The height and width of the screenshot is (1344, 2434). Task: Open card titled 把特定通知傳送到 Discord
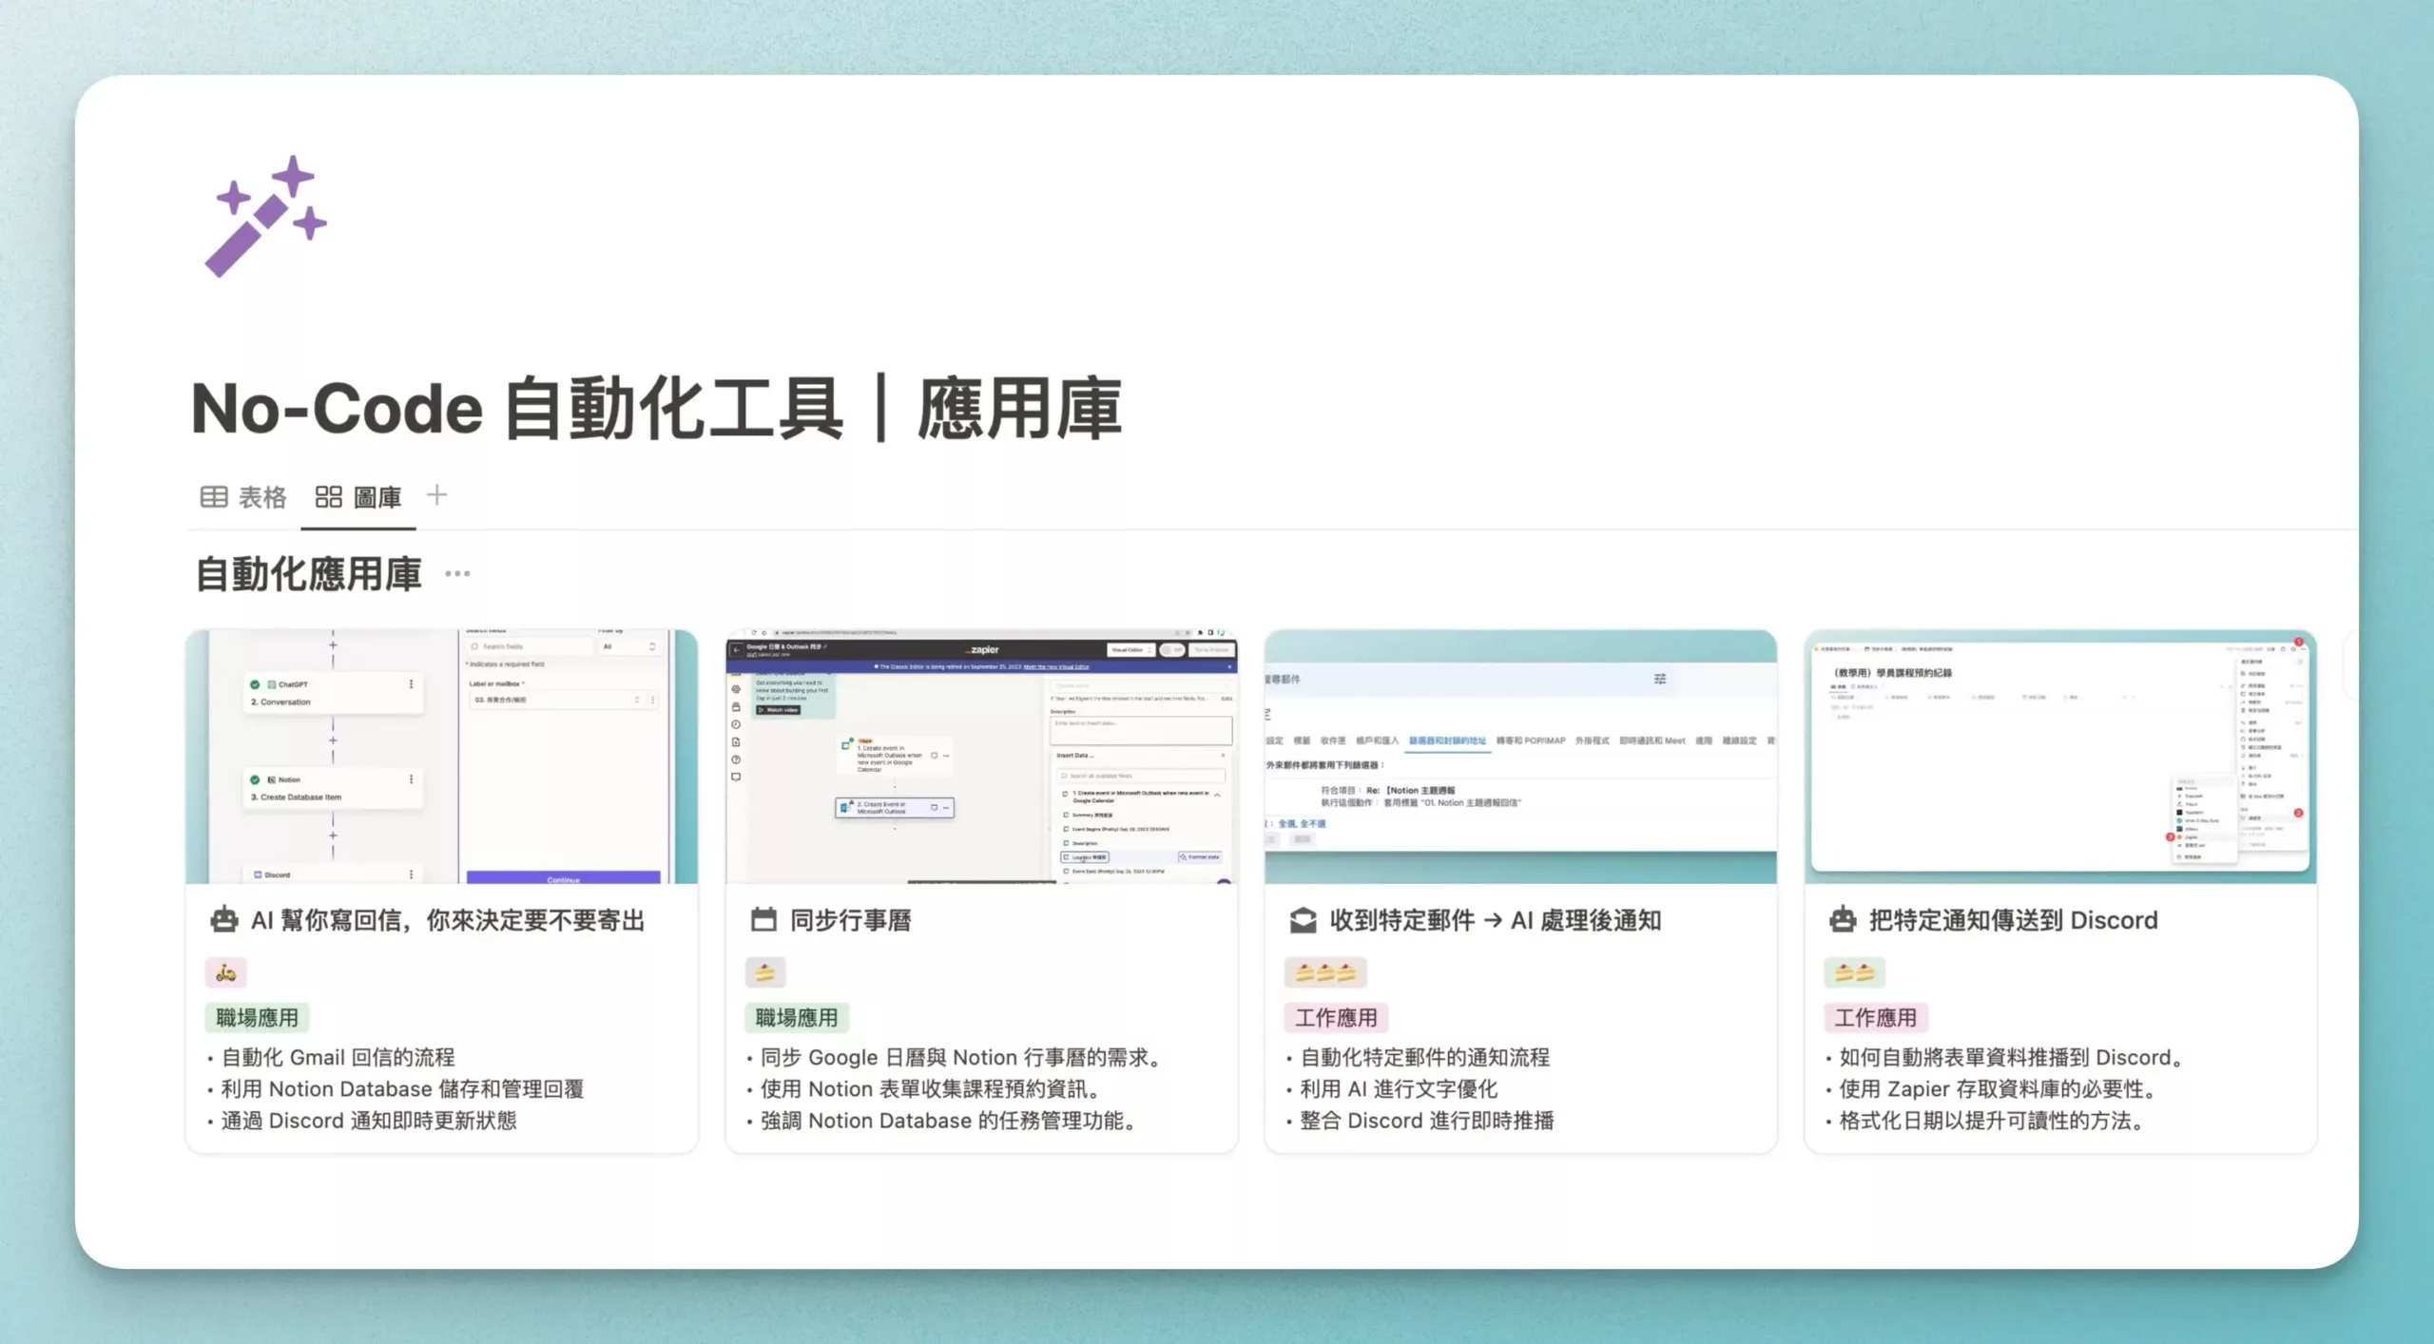coord(2014,920)
